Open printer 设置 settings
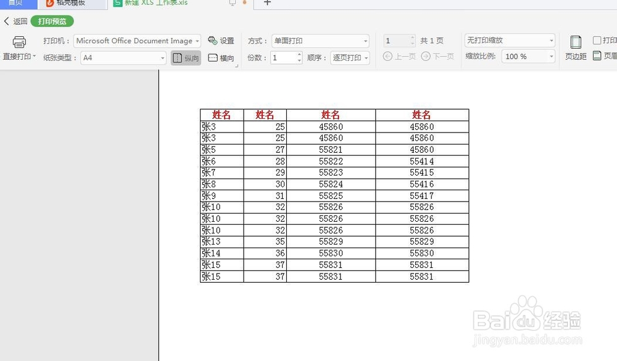The width and height of the screenshot is (617, 361). [221, 41]
